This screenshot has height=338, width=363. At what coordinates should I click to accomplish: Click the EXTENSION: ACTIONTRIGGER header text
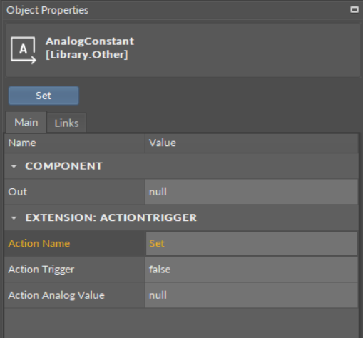[x=111, y=217]
